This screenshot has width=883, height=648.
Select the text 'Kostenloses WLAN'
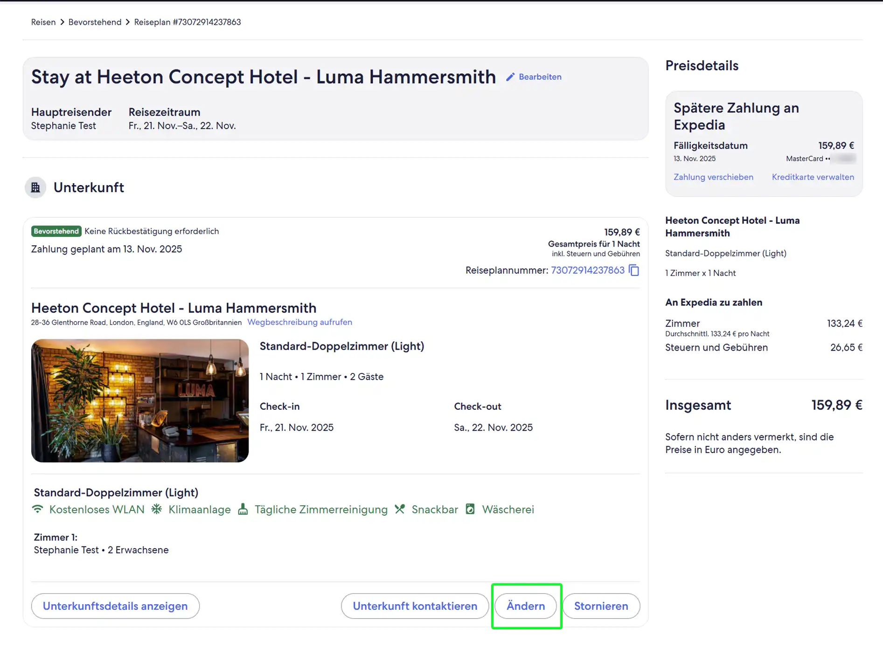pyautogui.click(x=97, y=510)
